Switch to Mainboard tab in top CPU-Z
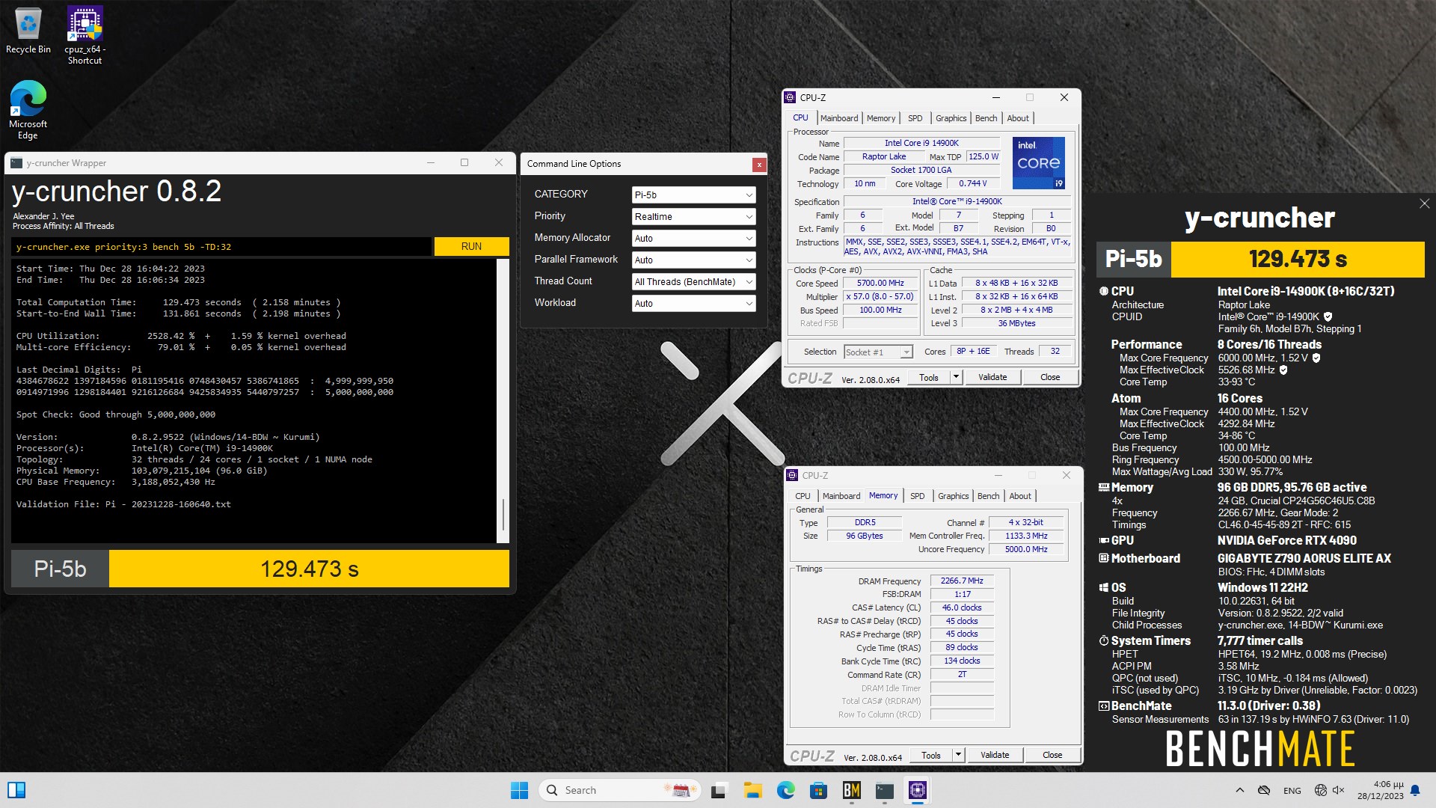This screenshot has height=808, width=1436. [839, 118]
